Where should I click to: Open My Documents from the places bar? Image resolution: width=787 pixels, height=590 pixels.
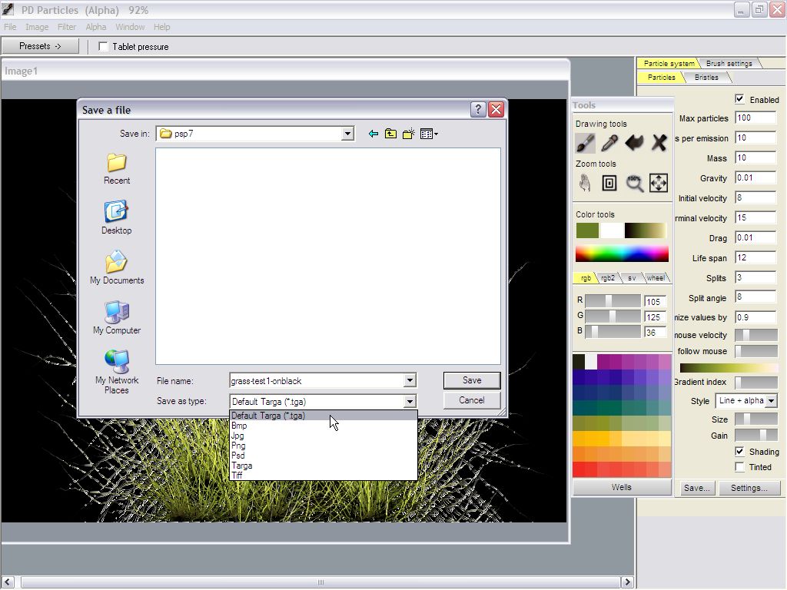click(116, 267)
